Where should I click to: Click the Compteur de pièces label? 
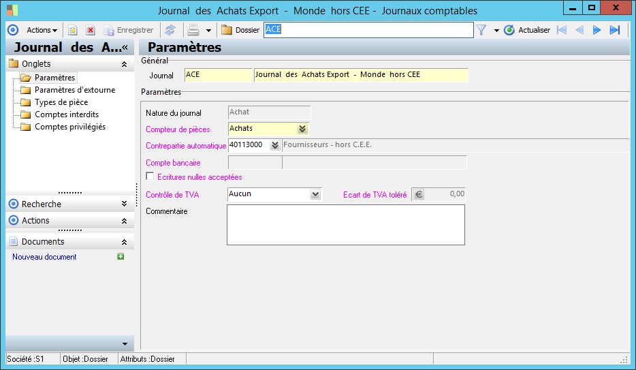[178, 129]
